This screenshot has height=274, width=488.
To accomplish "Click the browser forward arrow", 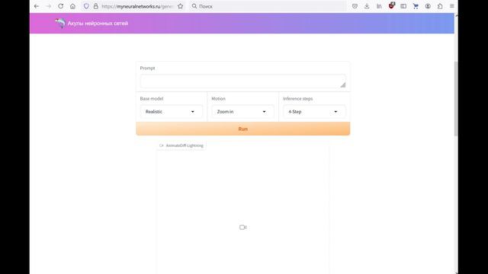I will [x=49, y=6].
